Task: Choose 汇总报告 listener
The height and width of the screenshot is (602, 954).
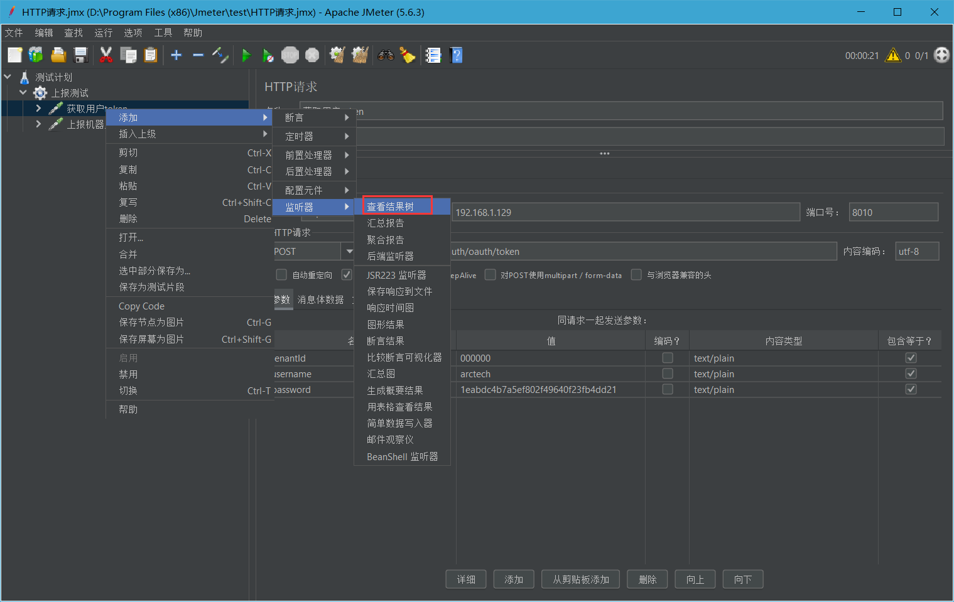Action: point(402,223)
